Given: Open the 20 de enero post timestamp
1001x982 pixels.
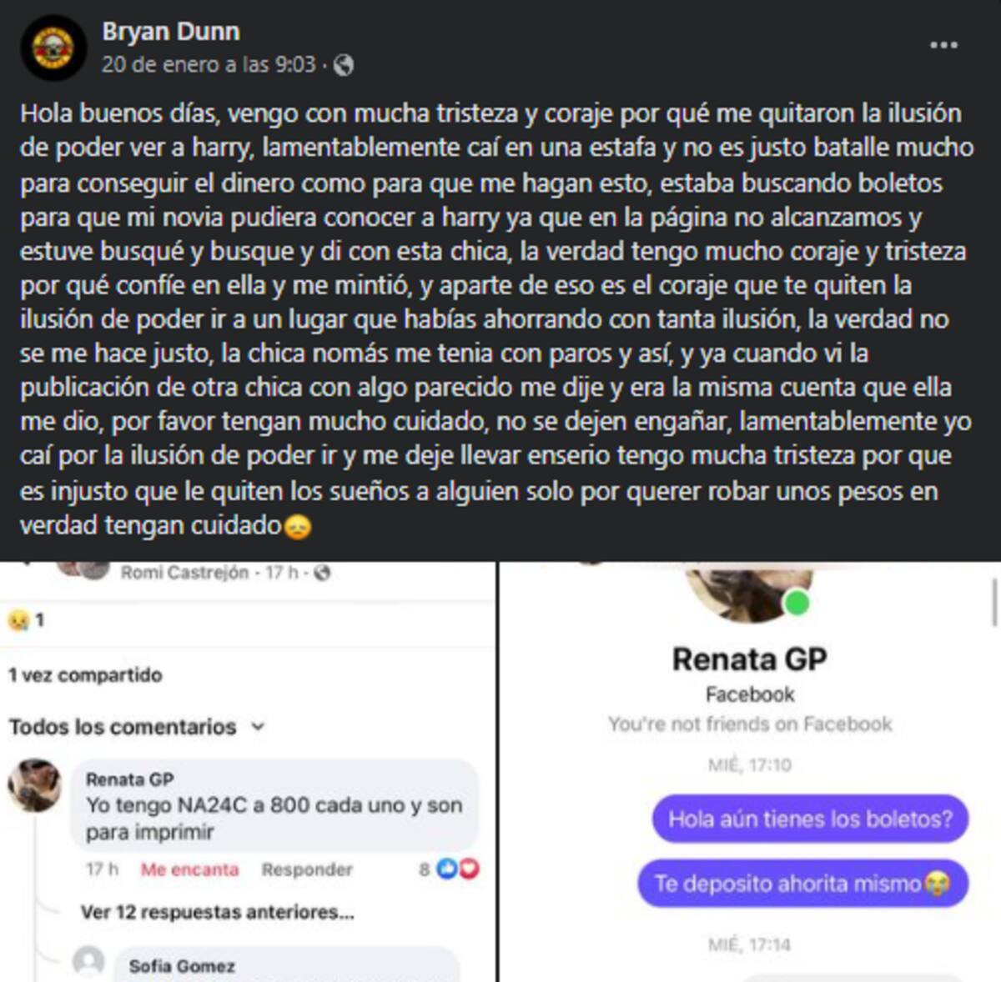Looking at the screenshot, I should pos(209,65).
